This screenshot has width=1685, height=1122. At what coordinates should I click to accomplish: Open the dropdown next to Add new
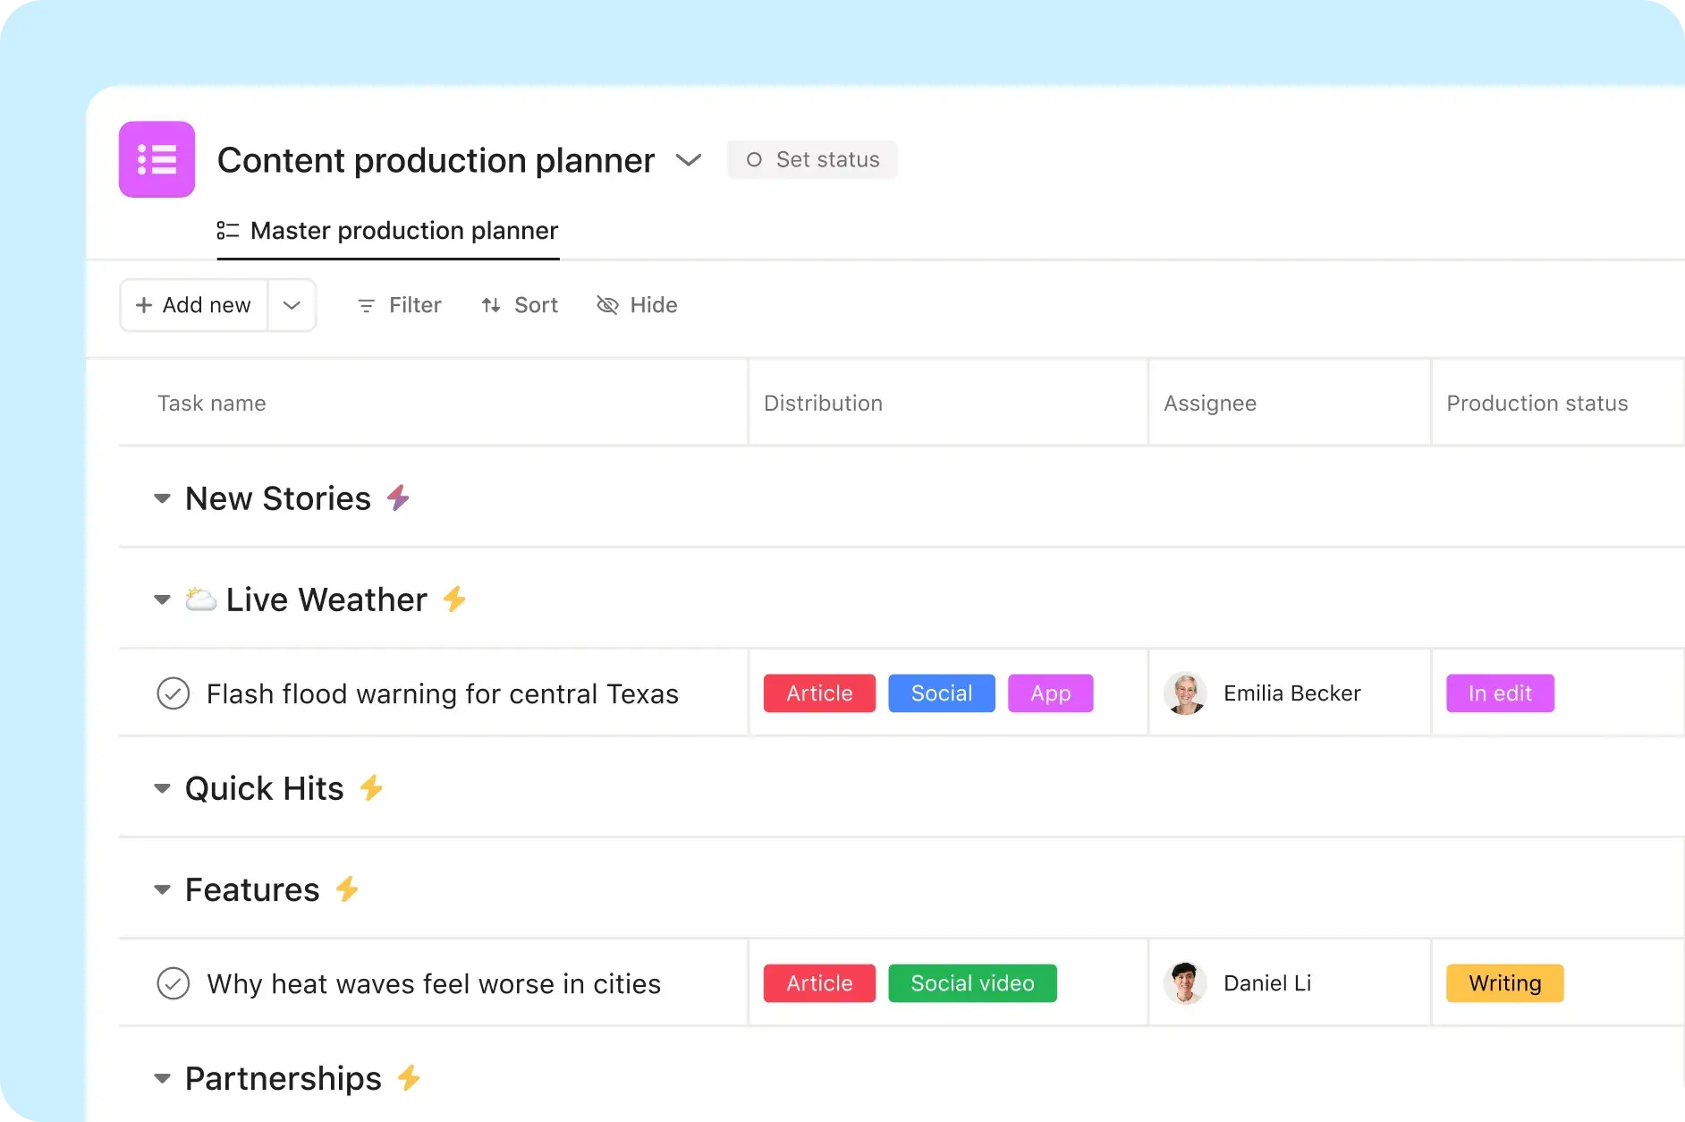(x=292, y=305)
